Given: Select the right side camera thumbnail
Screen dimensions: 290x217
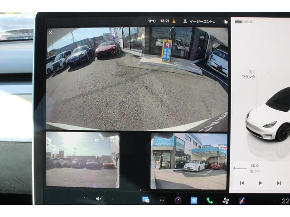Looking at the screenshot, I should [x=188, y=161].
